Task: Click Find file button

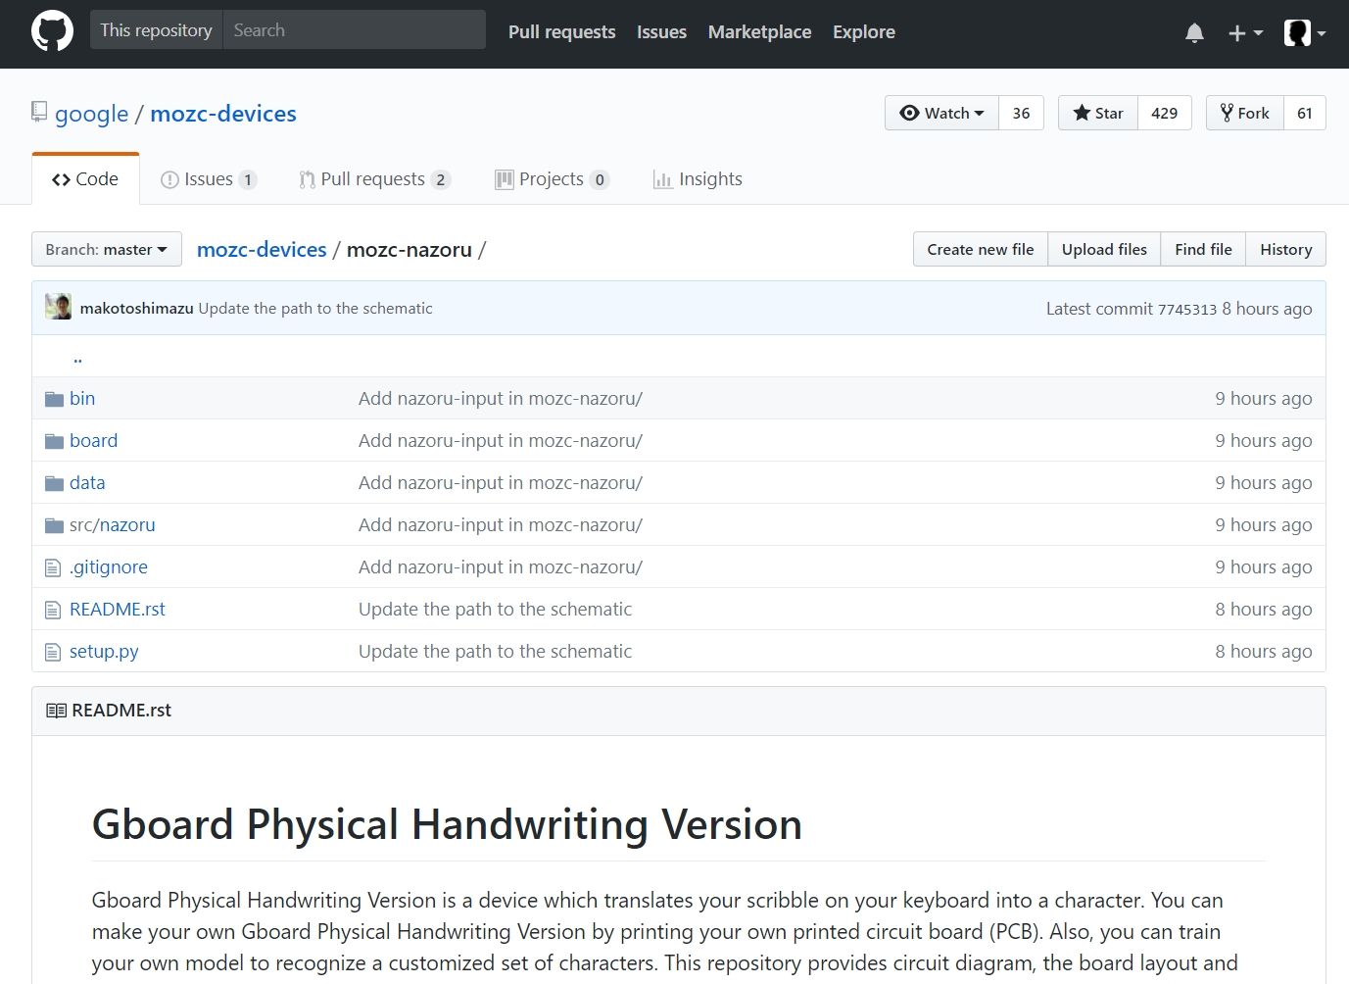Action: [x=1203, y=249]
